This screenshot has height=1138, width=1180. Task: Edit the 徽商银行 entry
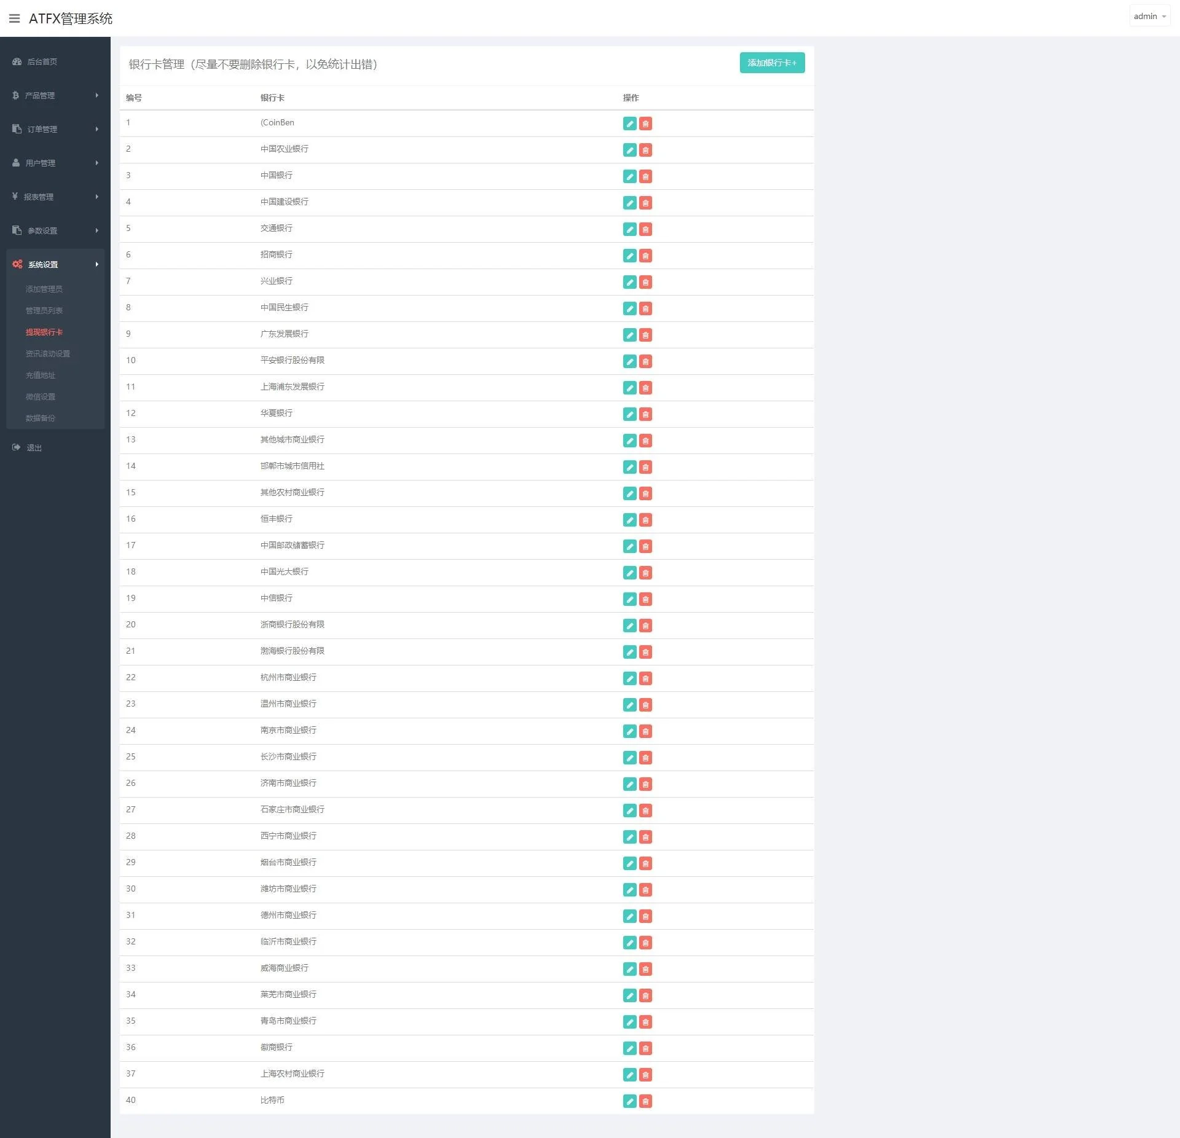629,1048
